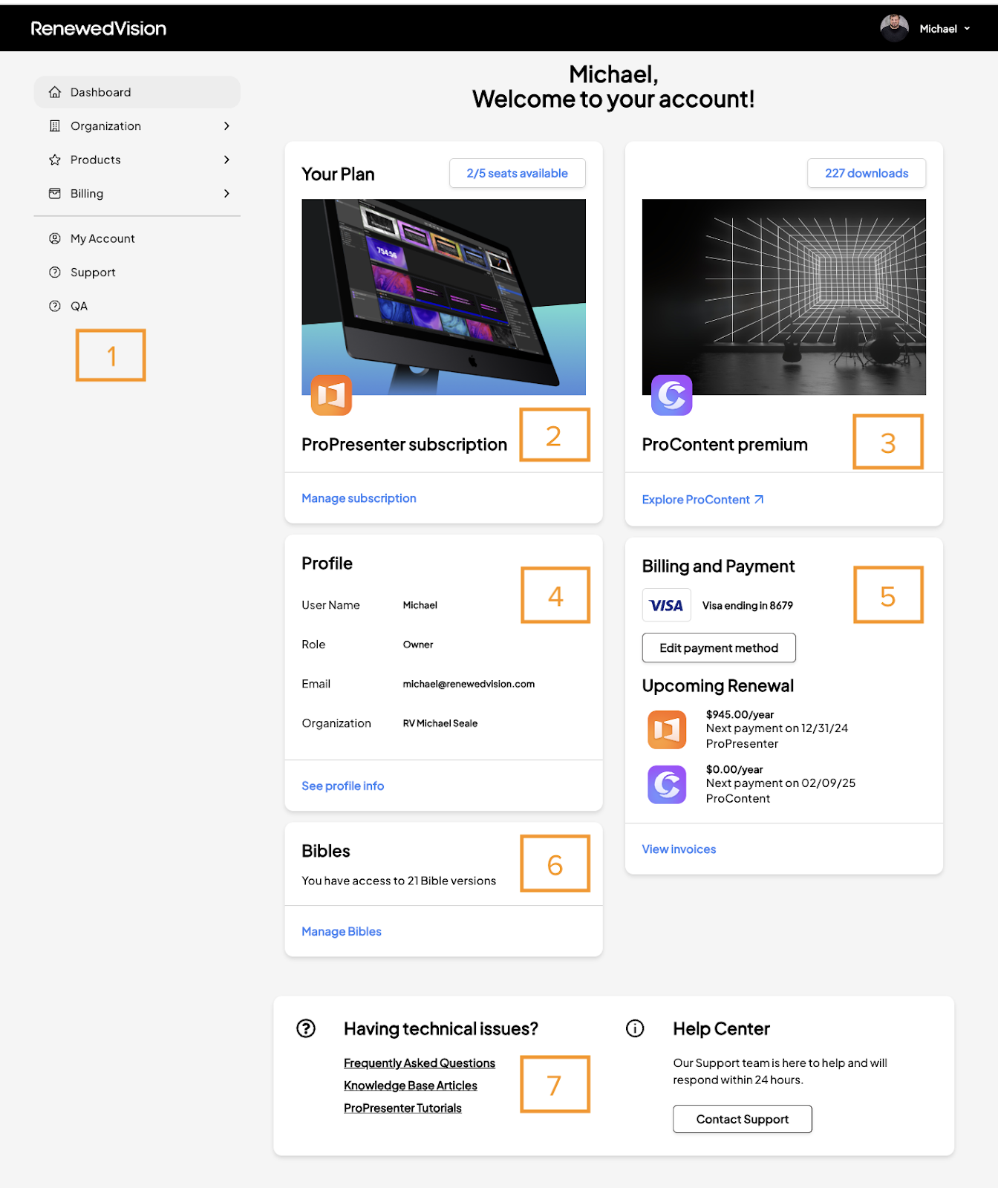Viewport: 998px width, 1188px height.
Task: Open Knowledge Base Articles link
Action: coord(411,1086)
